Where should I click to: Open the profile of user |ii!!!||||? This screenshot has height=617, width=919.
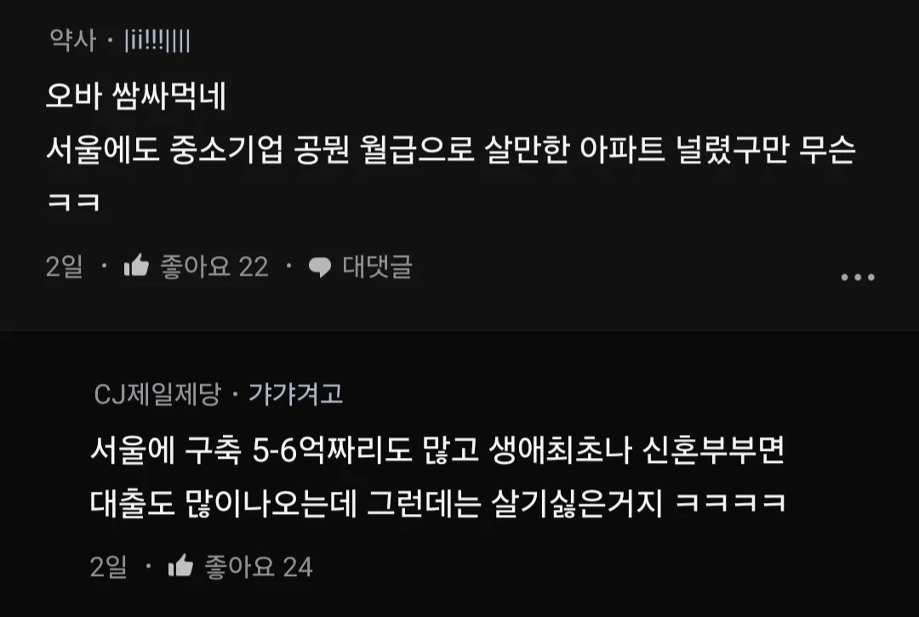(157, 41)
